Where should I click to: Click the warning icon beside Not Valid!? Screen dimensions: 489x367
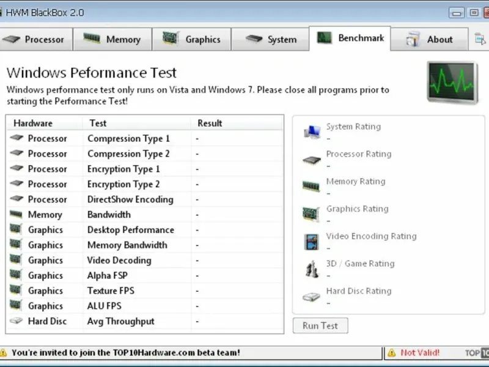pos(391,353)
